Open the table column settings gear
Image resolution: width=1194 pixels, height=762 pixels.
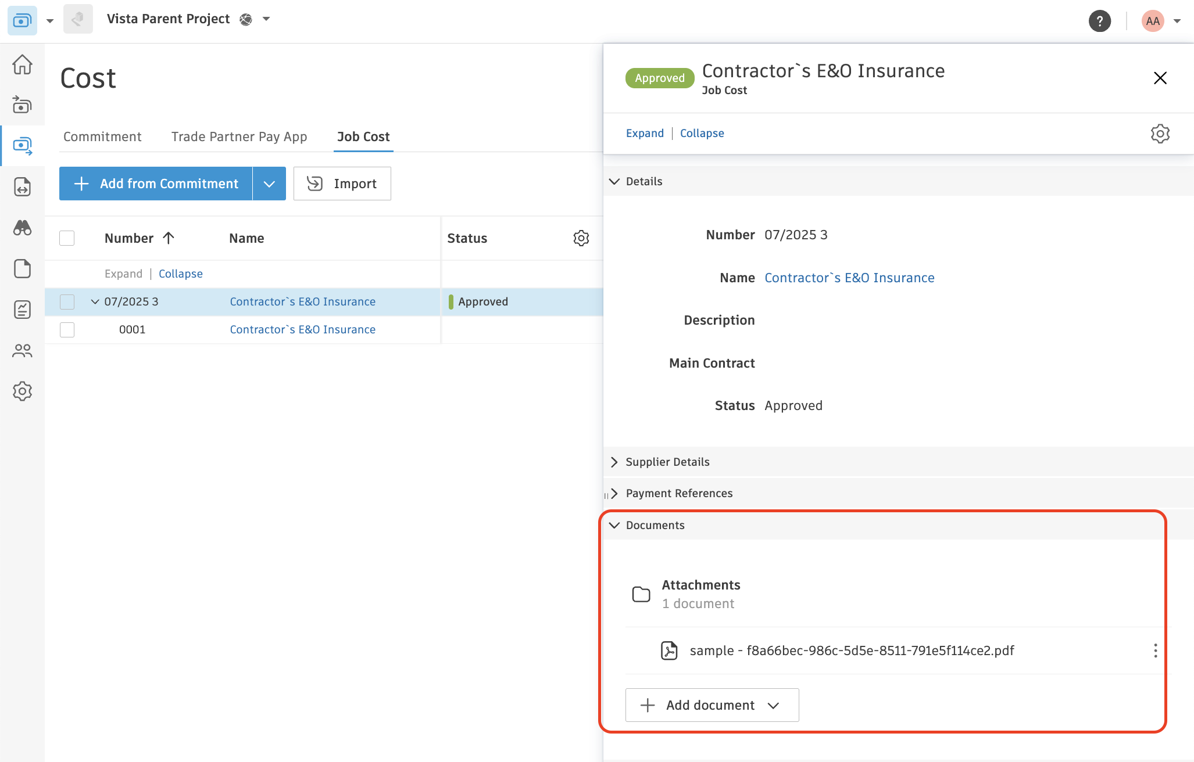(581, 238)
